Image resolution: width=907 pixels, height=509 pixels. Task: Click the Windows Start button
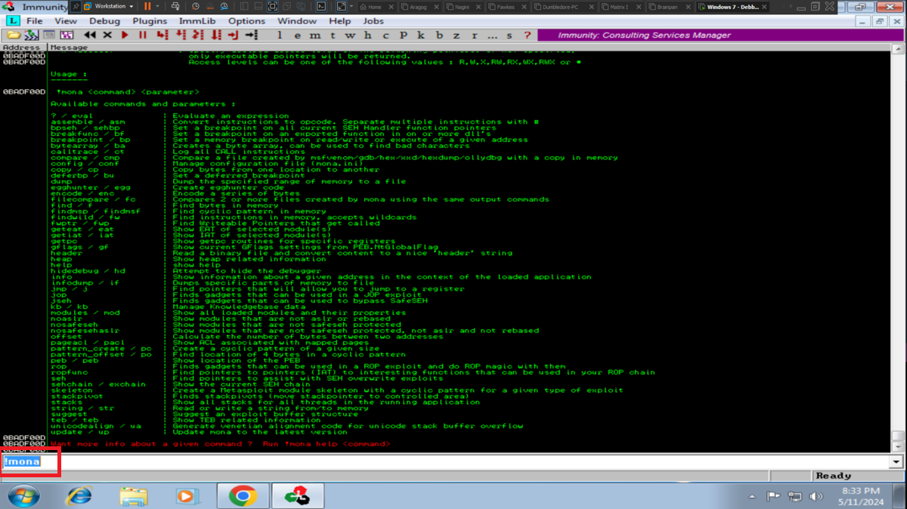point(23,495)
